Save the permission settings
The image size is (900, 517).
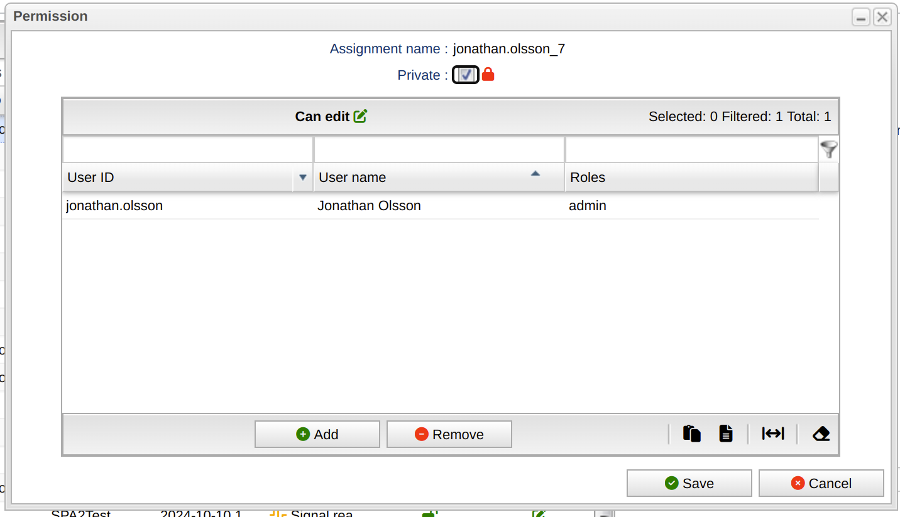coord(689,483)
